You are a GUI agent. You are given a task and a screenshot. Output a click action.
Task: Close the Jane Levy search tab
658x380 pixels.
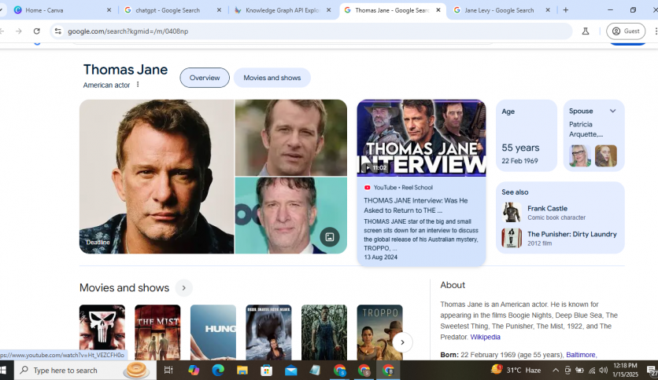coord(548,10)
